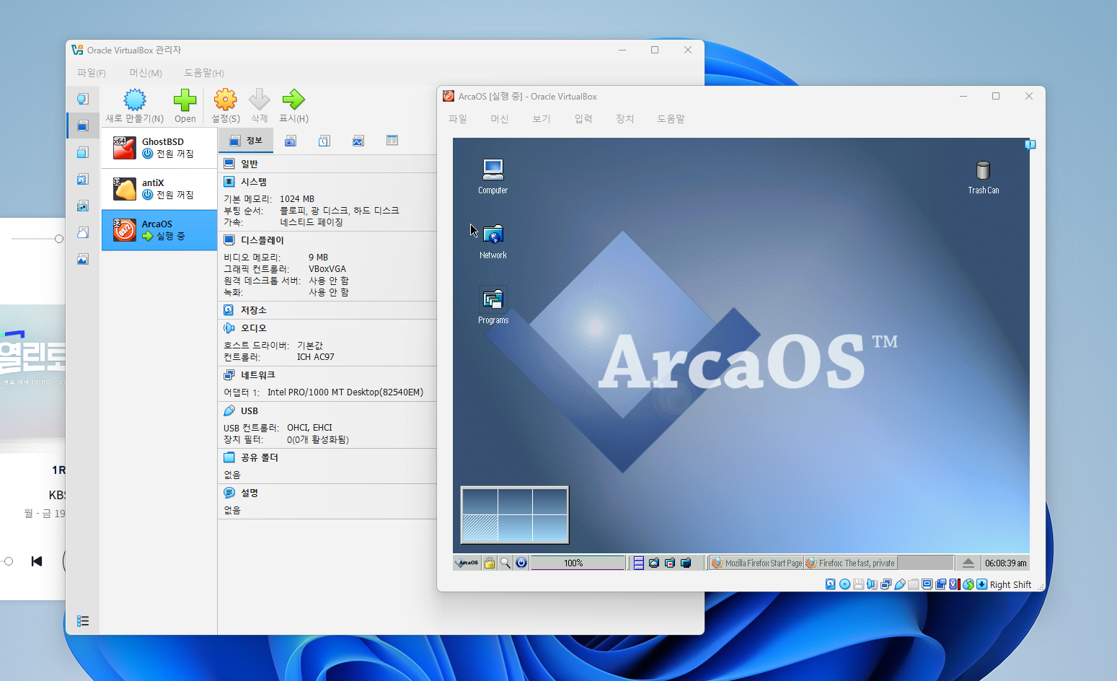Click the Right Shift host key indicator
The width and height of the screenshot is (1117, 681).
click(1010, 585)
